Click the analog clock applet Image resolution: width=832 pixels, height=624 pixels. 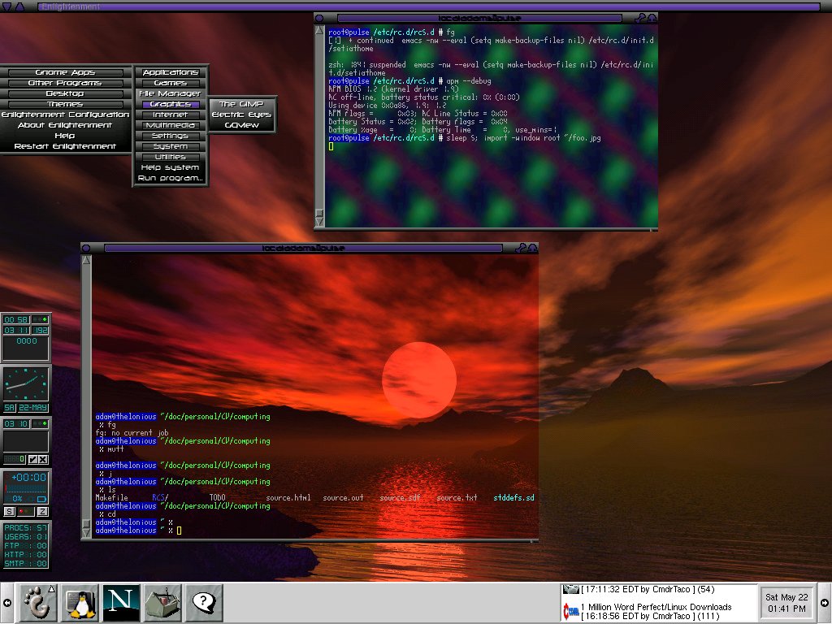tap(25, 382)
